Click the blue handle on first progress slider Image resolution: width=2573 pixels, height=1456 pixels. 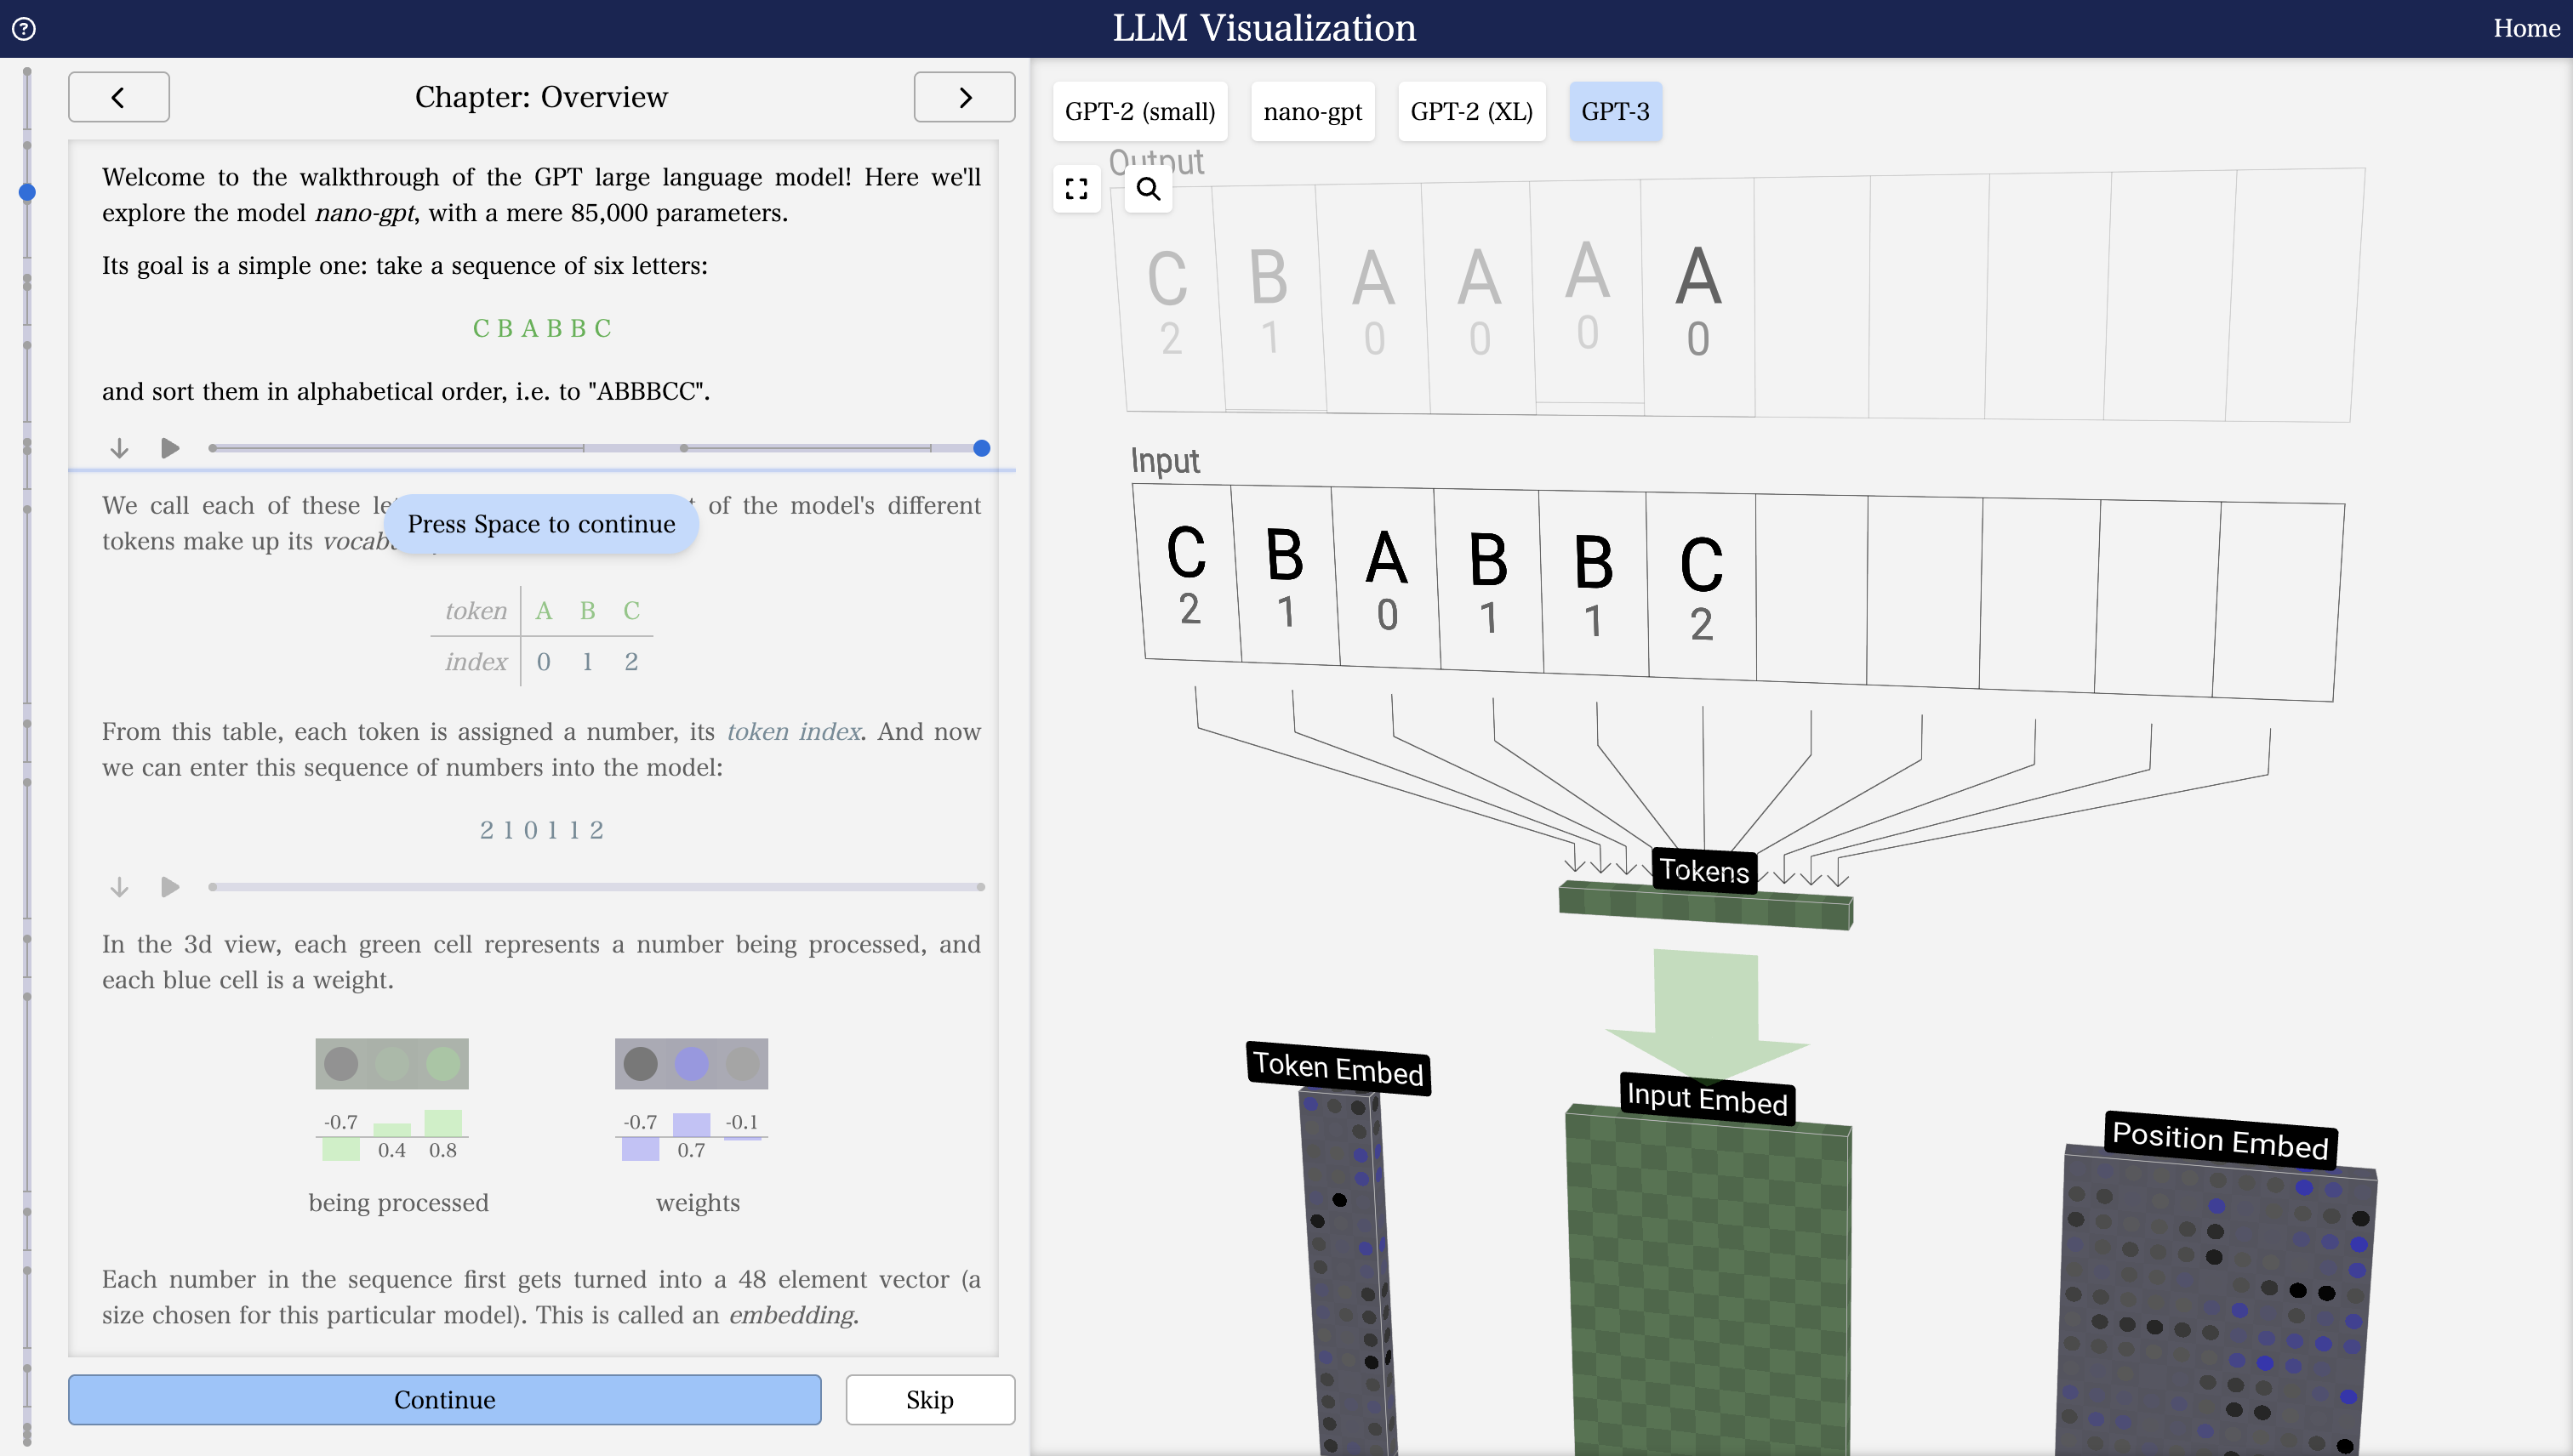point(981,448)
